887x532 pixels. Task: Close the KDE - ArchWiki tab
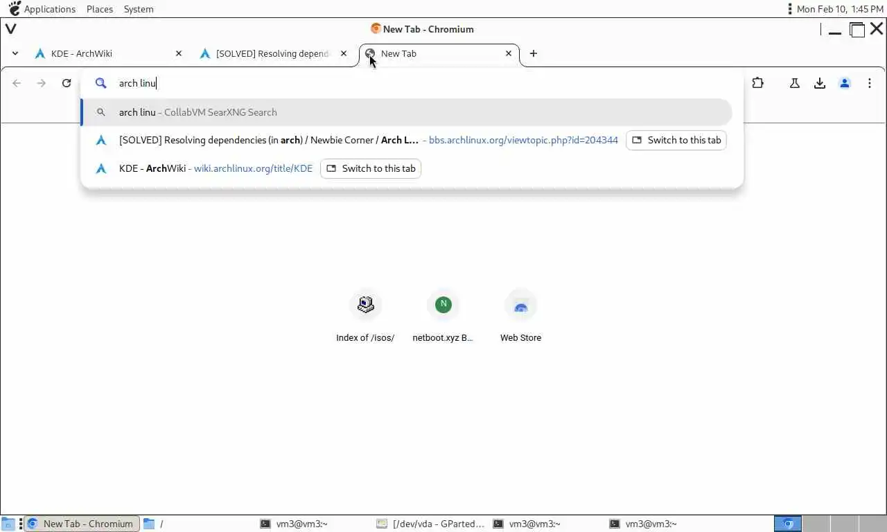(x=179, y=53)
